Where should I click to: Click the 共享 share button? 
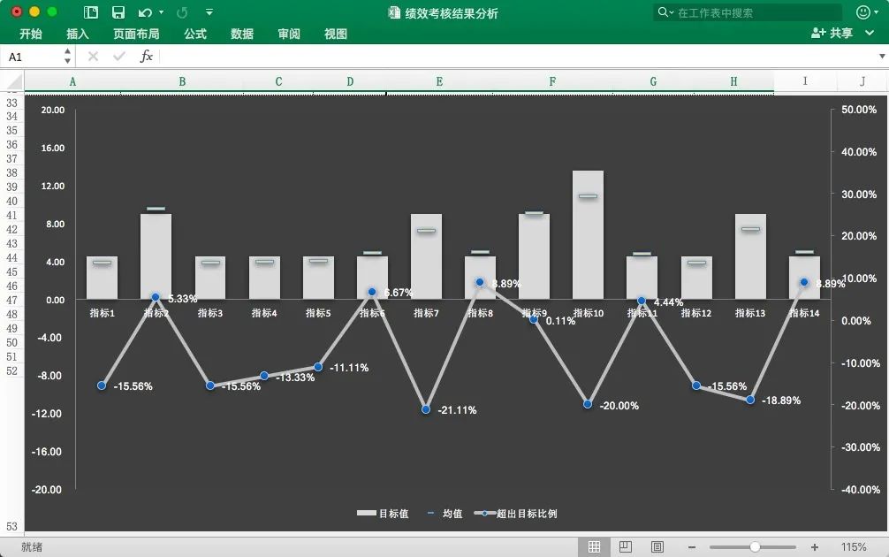pos(832,33)
